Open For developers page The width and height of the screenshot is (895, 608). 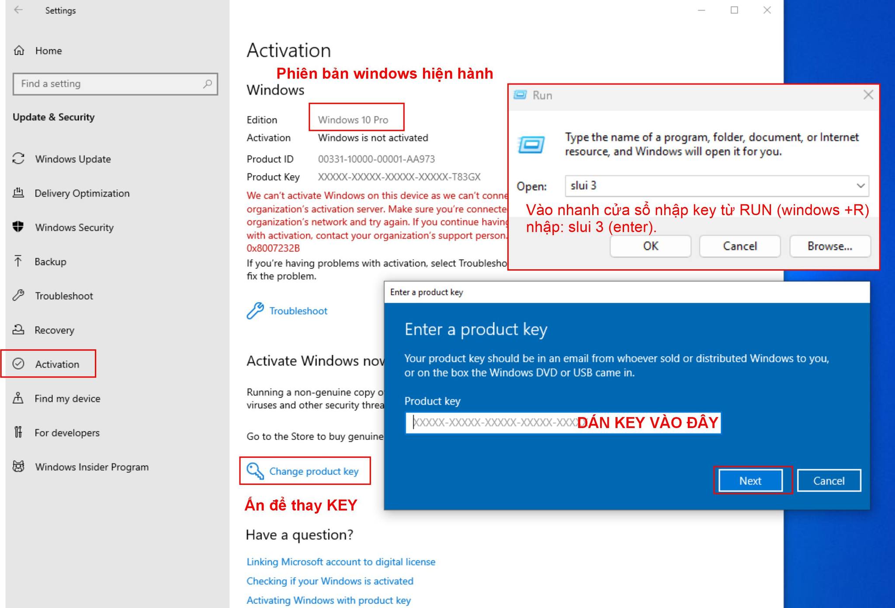click(67, 433)
